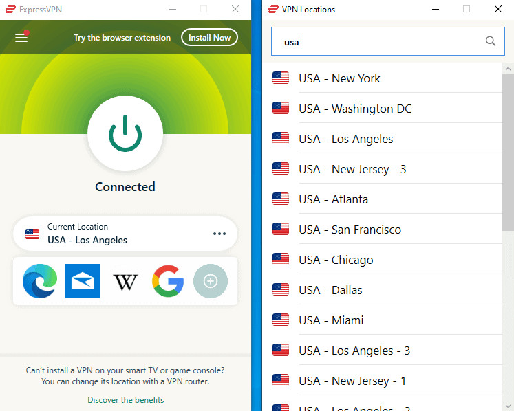Click the locations list scroll down arrow
514x411 pixels.
[508, 406]
